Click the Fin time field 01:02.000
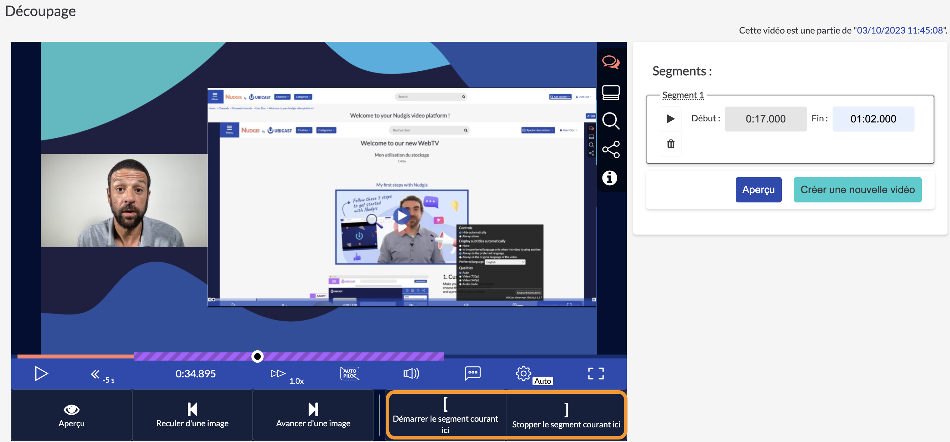Image resolution: width=950 pixels, height=442 pixels. coord(873,119)
